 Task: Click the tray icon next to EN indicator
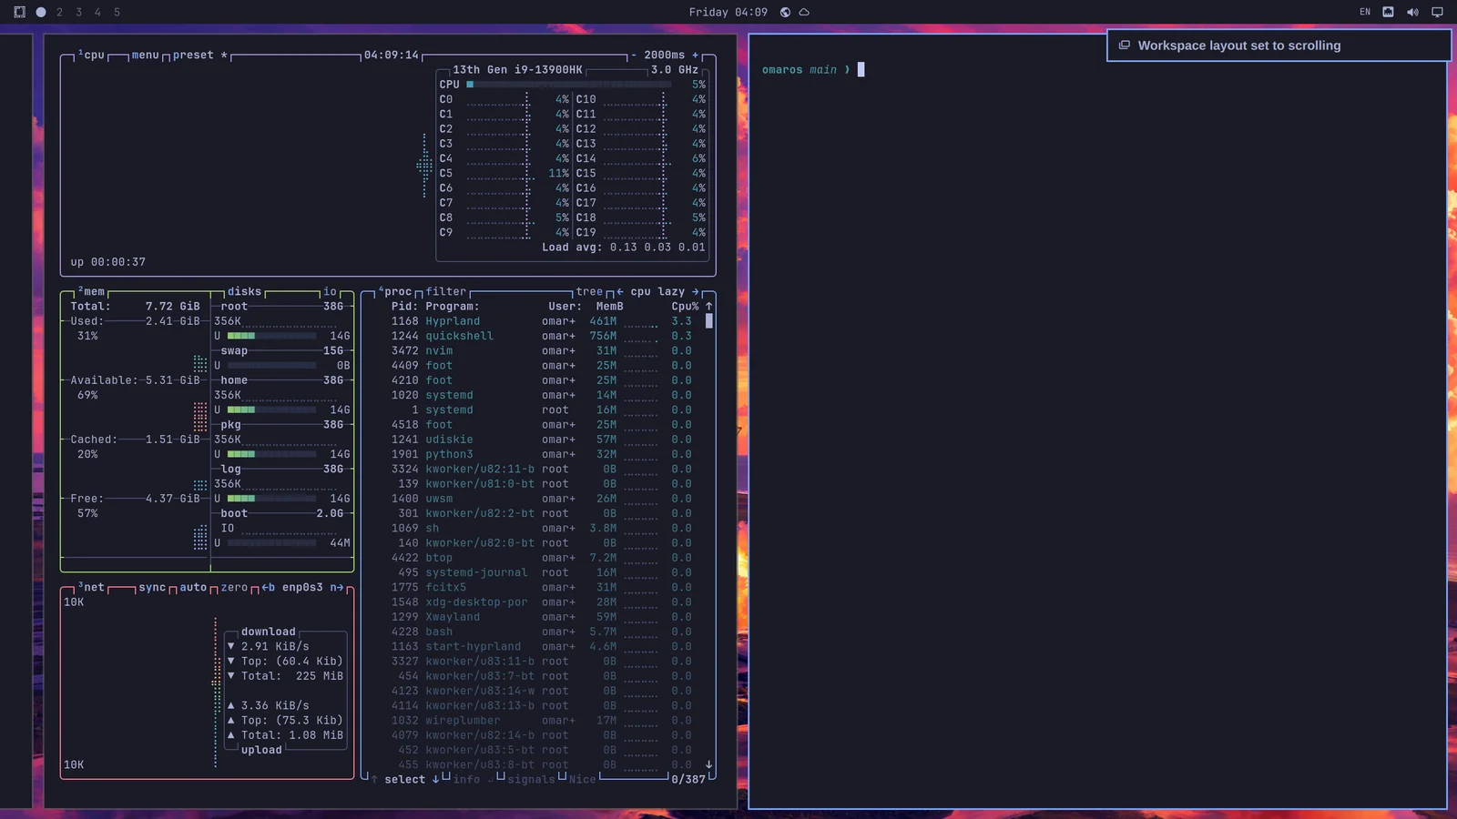(1388, 12)
